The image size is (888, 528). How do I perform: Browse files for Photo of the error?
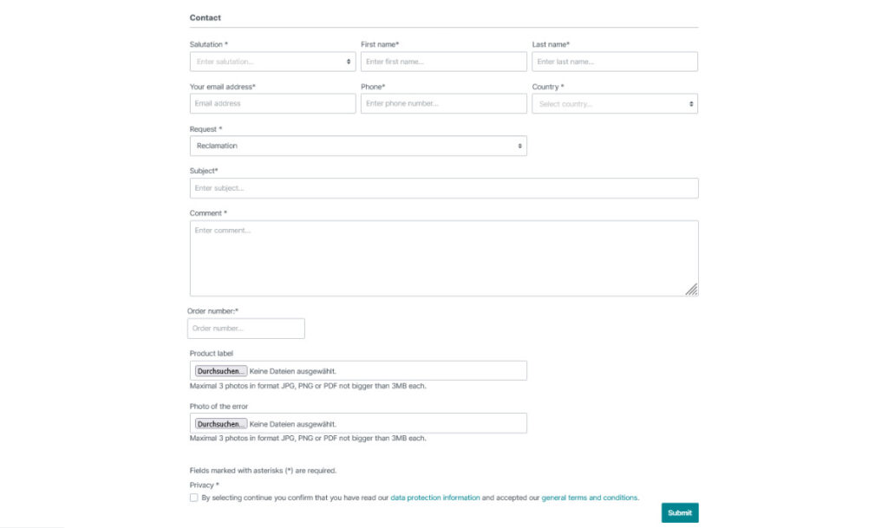(x=221, y=424)
